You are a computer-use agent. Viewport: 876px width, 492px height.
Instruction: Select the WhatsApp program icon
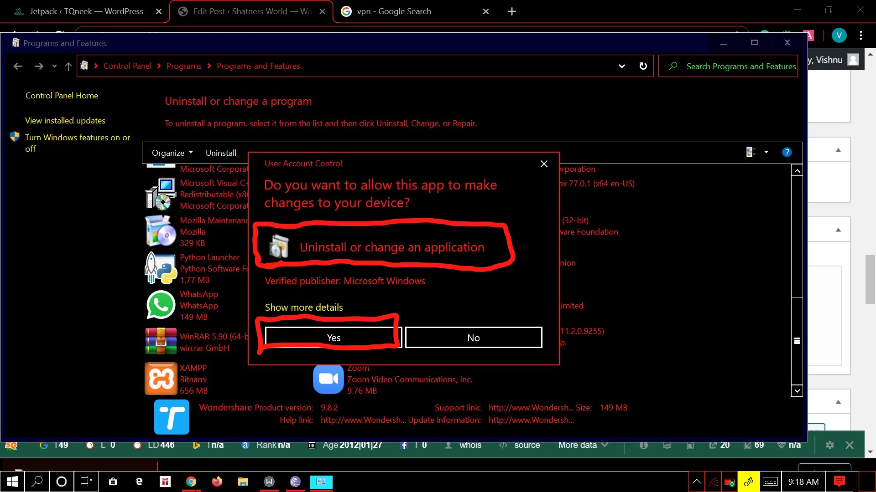click(x=161, y=305)
